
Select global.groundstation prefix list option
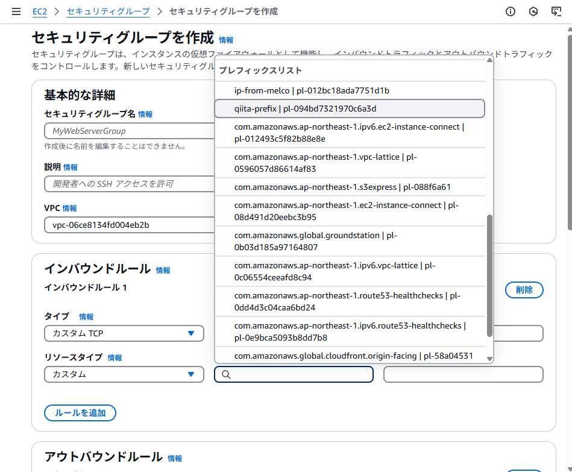(350, 241)
